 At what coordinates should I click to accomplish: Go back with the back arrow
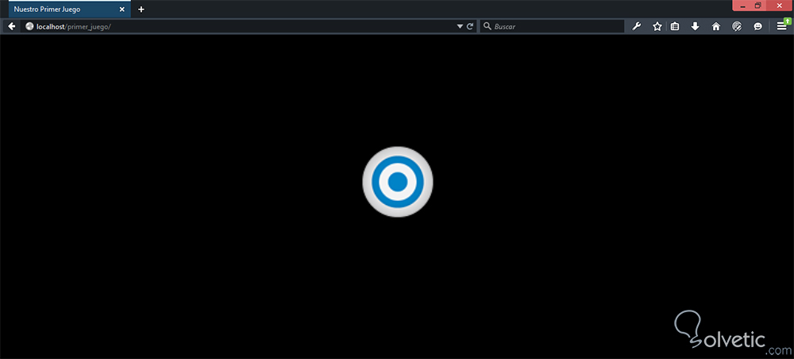(x=12, y=26)
